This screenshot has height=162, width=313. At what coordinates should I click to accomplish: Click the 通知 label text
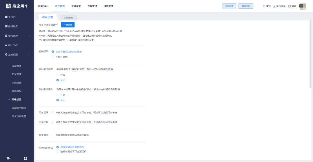point(268,6)
